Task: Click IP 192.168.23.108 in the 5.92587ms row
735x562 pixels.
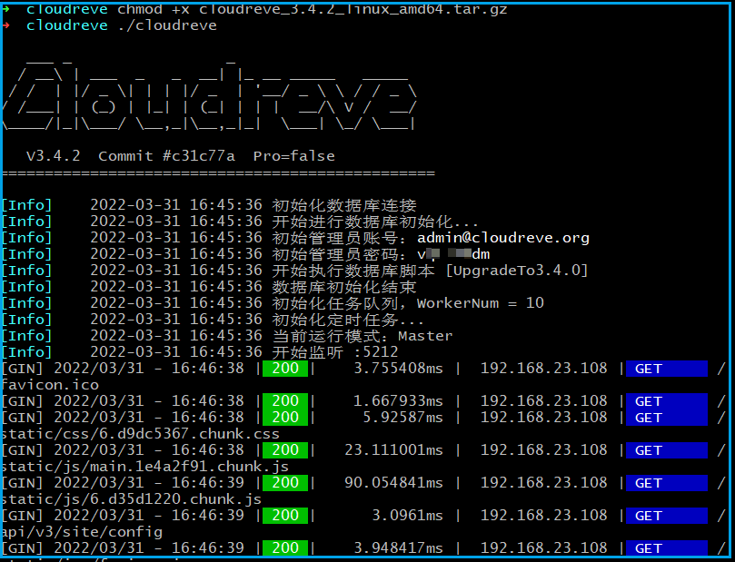Action: pos(543,418)
